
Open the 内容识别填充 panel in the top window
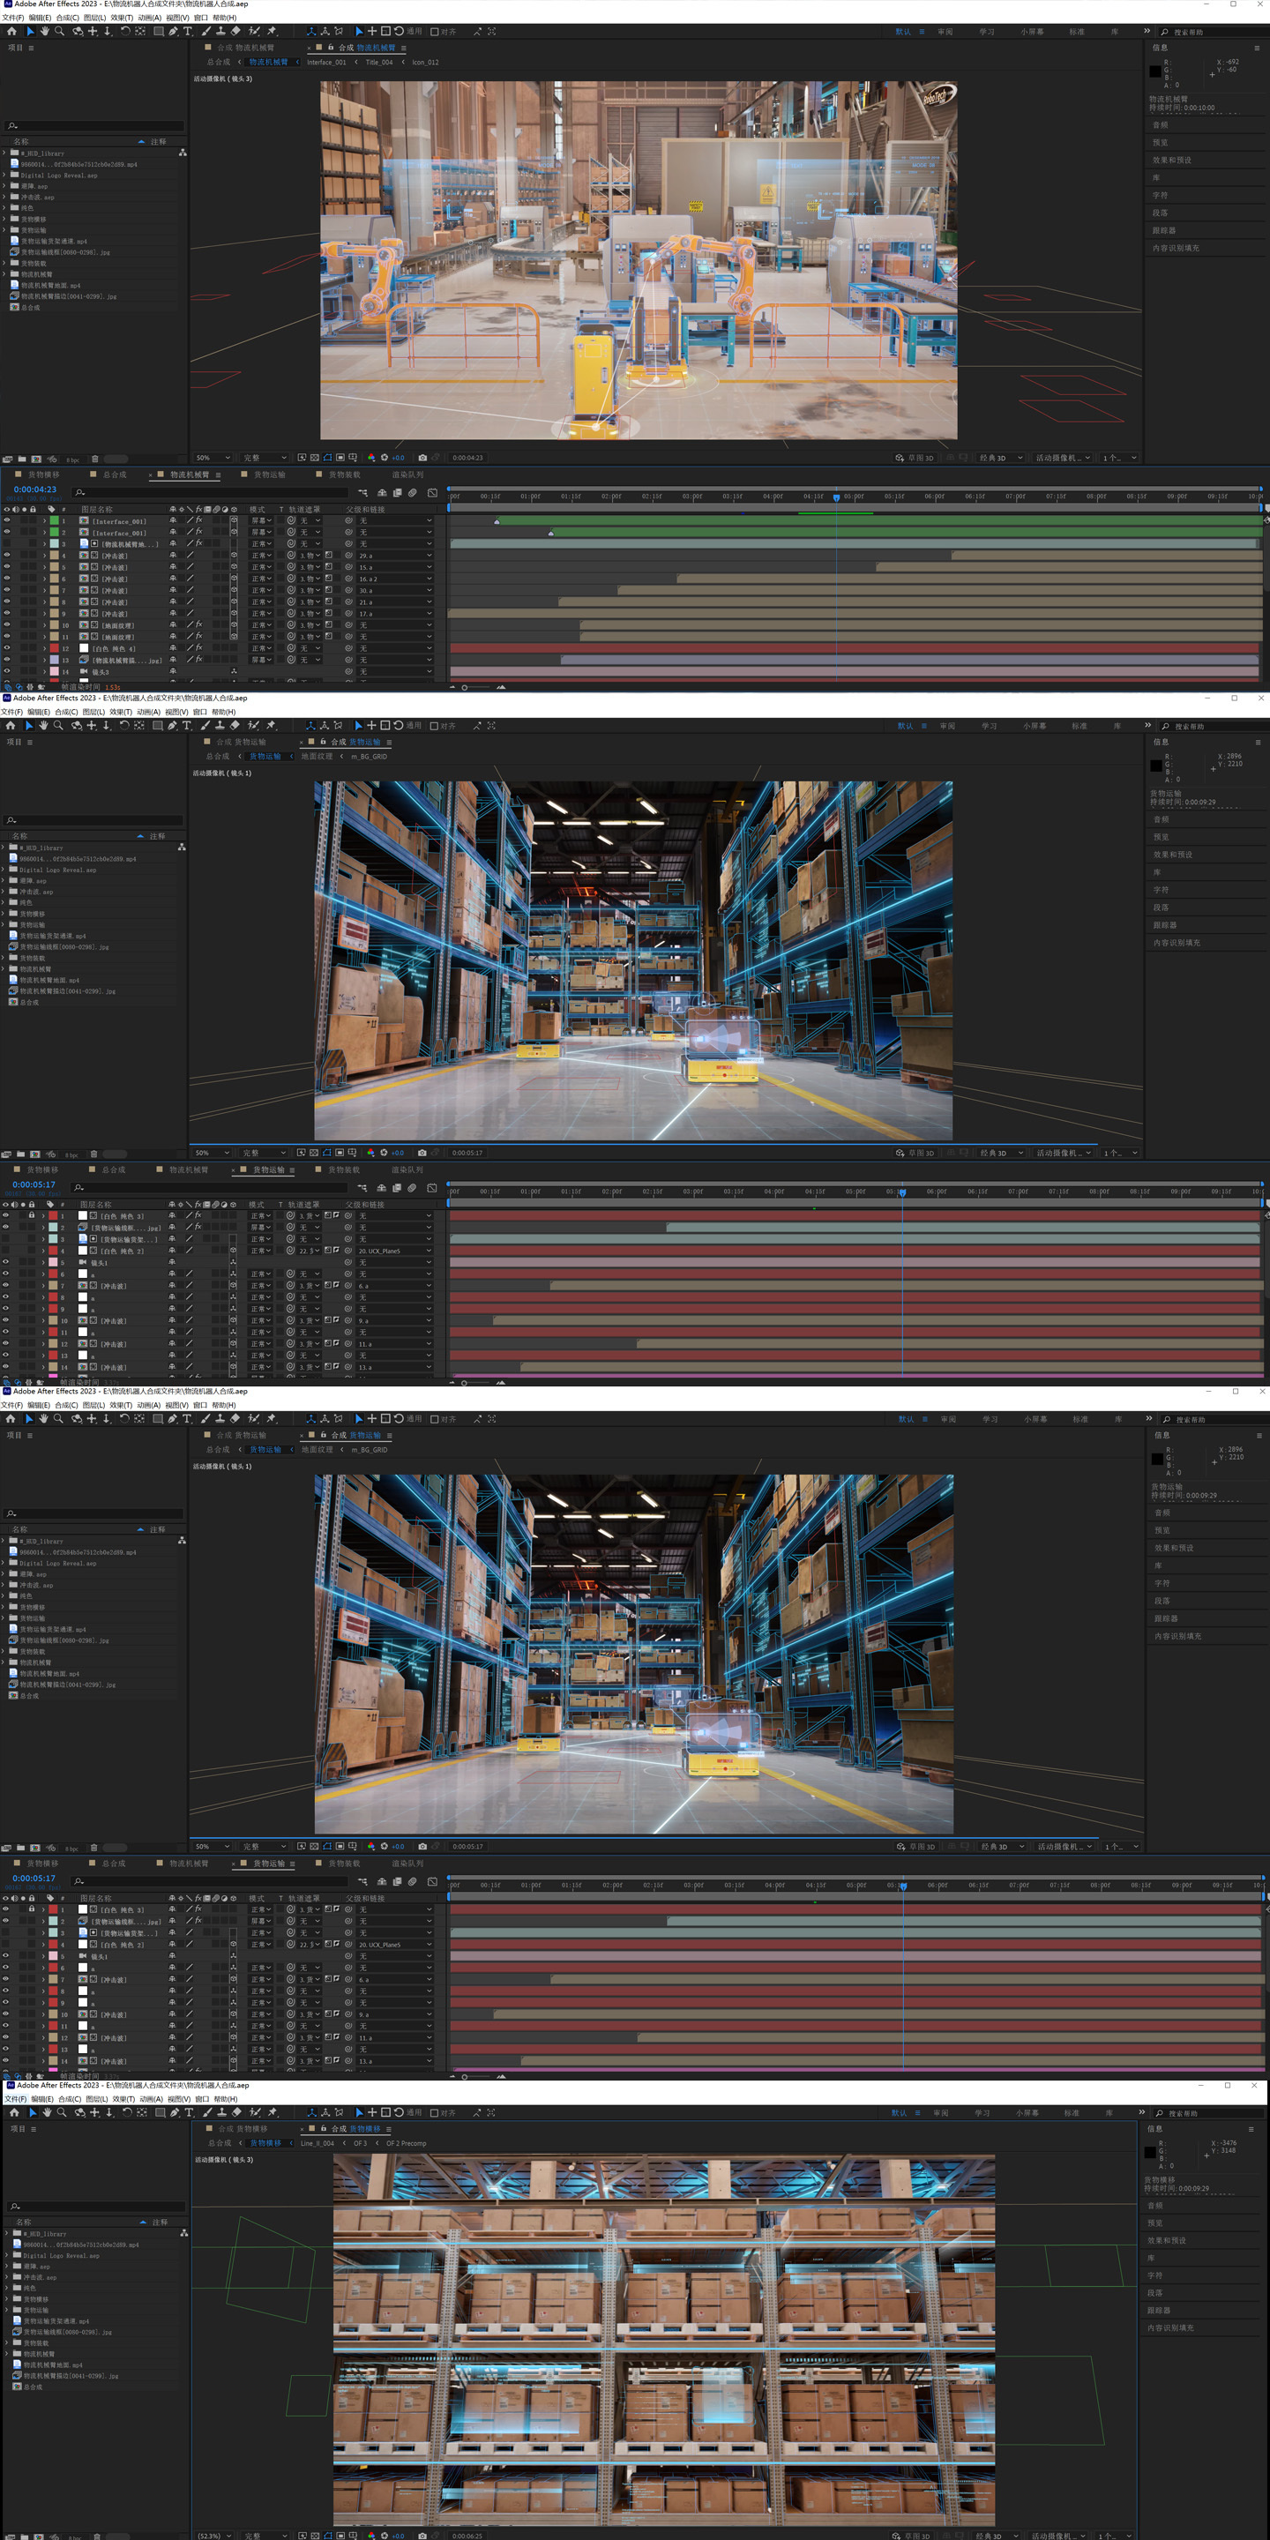click(1176, 248)
